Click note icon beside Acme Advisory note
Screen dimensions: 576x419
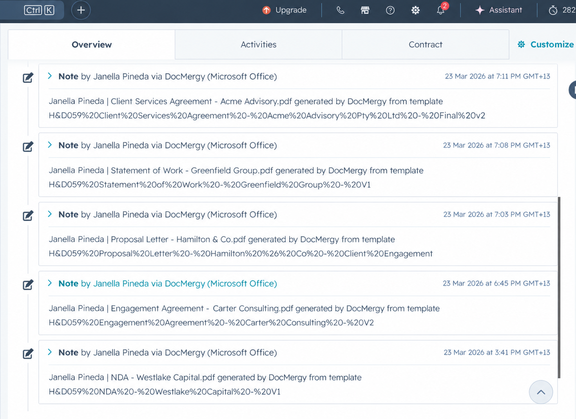click(x=28, y=78)
